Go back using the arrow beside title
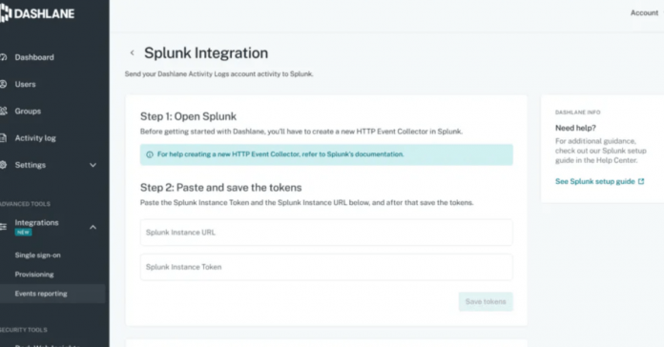 tap(132, 52)
